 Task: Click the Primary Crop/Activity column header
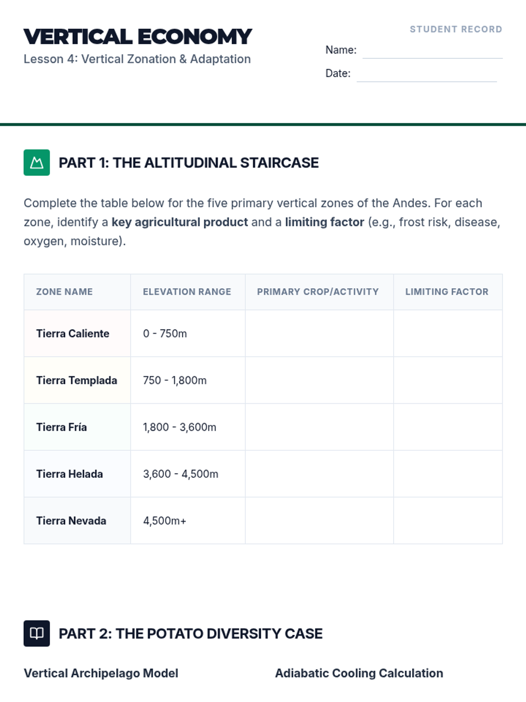coord(318,292)
